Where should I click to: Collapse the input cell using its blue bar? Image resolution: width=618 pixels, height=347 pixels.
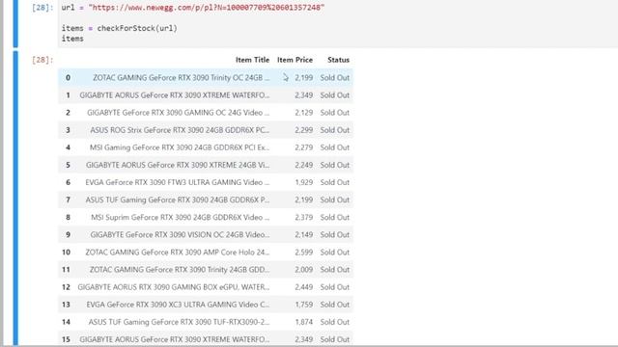click(15, 23)
